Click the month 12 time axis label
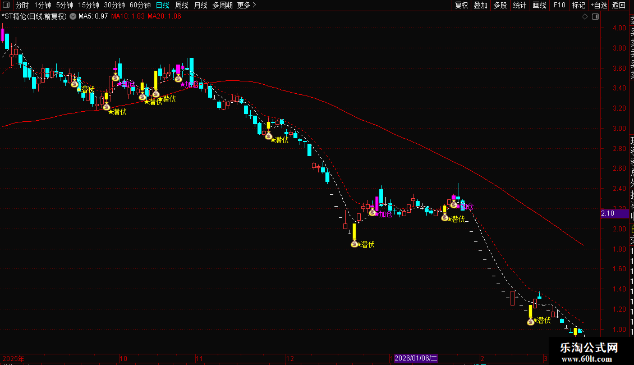The image size is (634, 365). [x=290, y=358]
